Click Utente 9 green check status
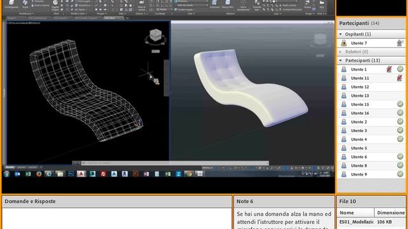408x229 pixels. 400,174
